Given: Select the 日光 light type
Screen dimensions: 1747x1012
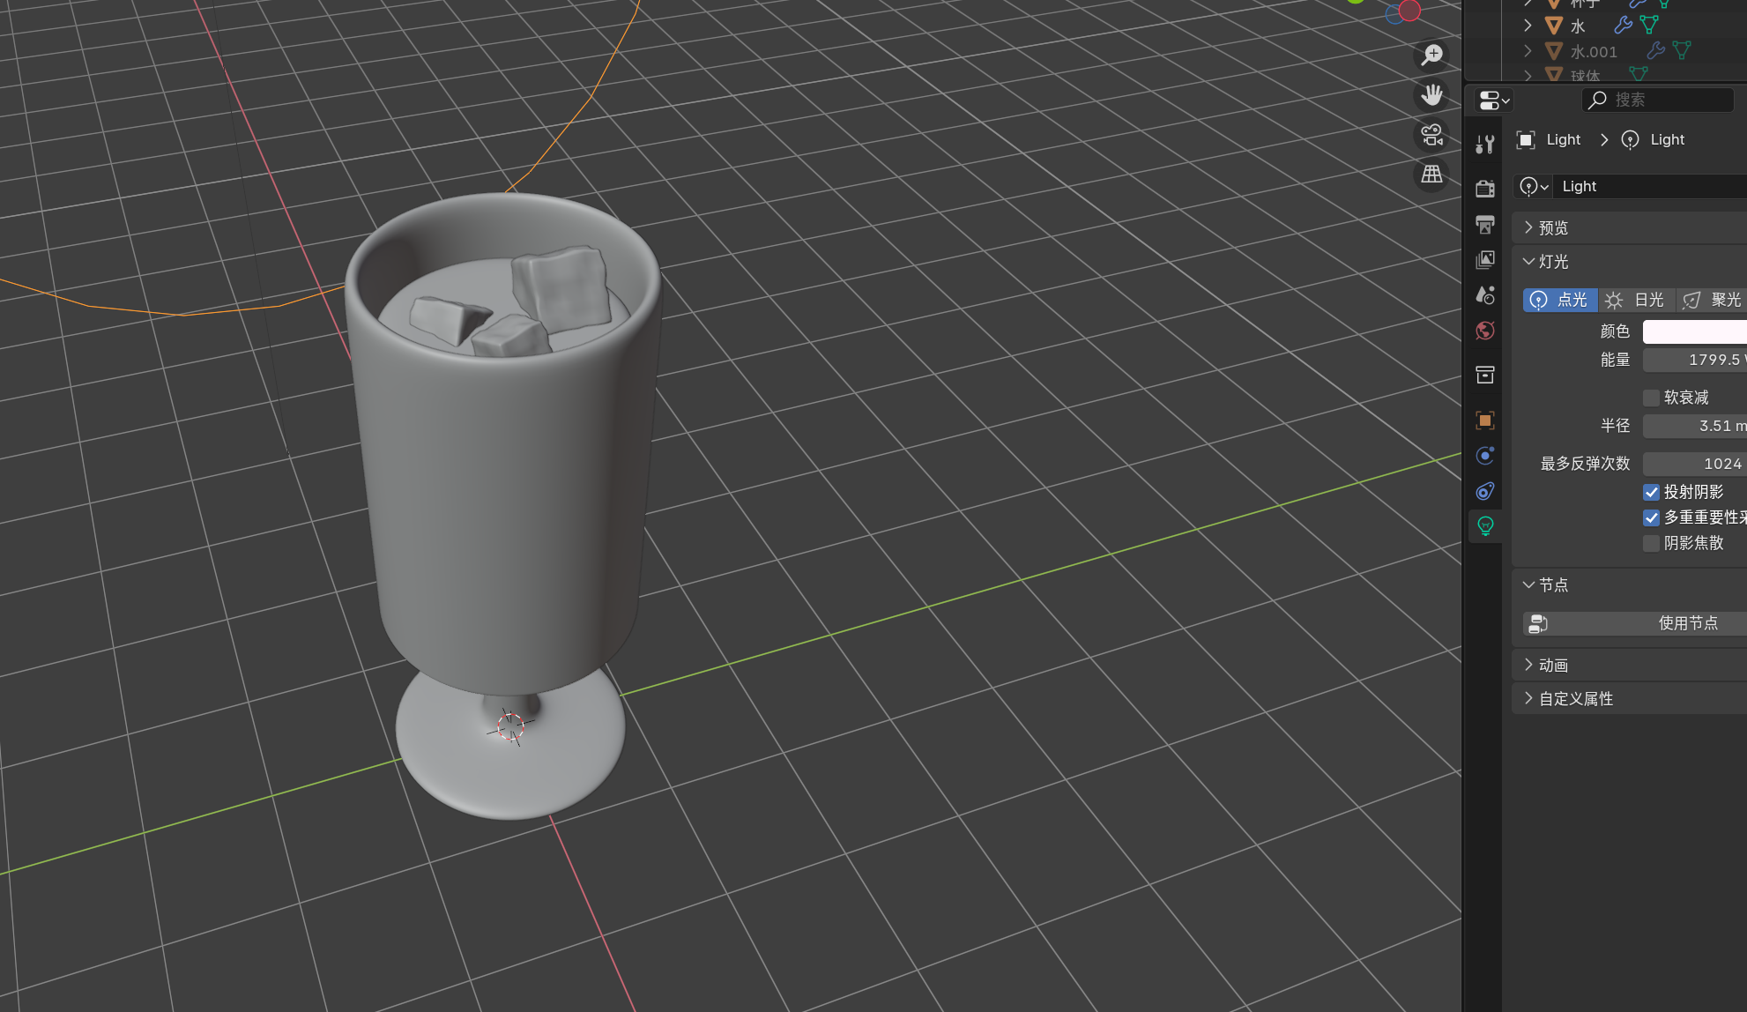Looking at the screenshot, I should pos(1636,300).
